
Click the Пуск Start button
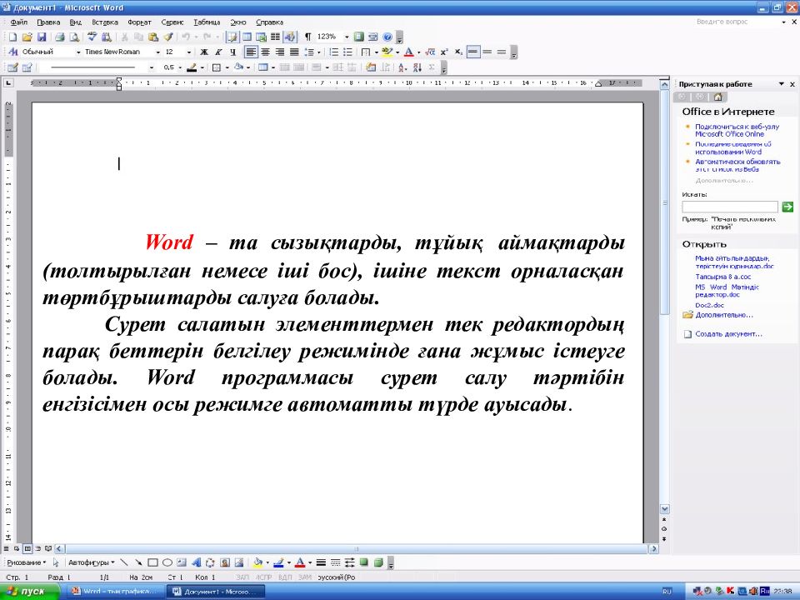[31, 592]
